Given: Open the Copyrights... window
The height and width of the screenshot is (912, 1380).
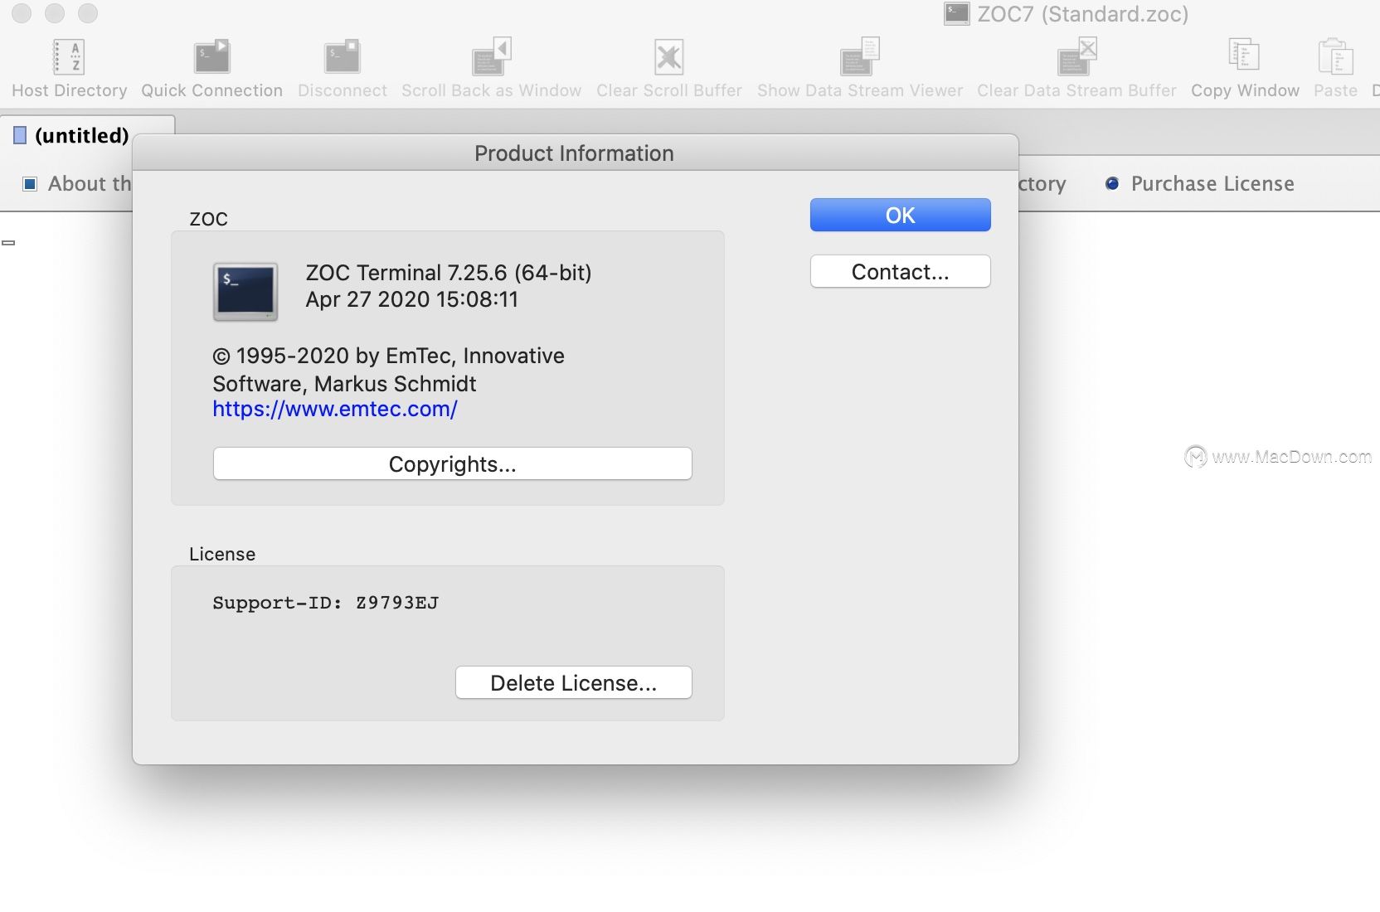Looking at the screenshot, I should (452, 463).
